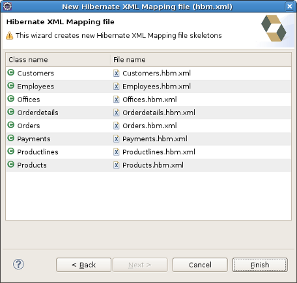Click the XML file icon for Products.hbm.xml
Viewport: 297px width, 283px height.
coord(117,165)
